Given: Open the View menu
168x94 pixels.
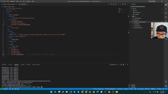Looking at the screenshot, I should [x=17, y=1].
